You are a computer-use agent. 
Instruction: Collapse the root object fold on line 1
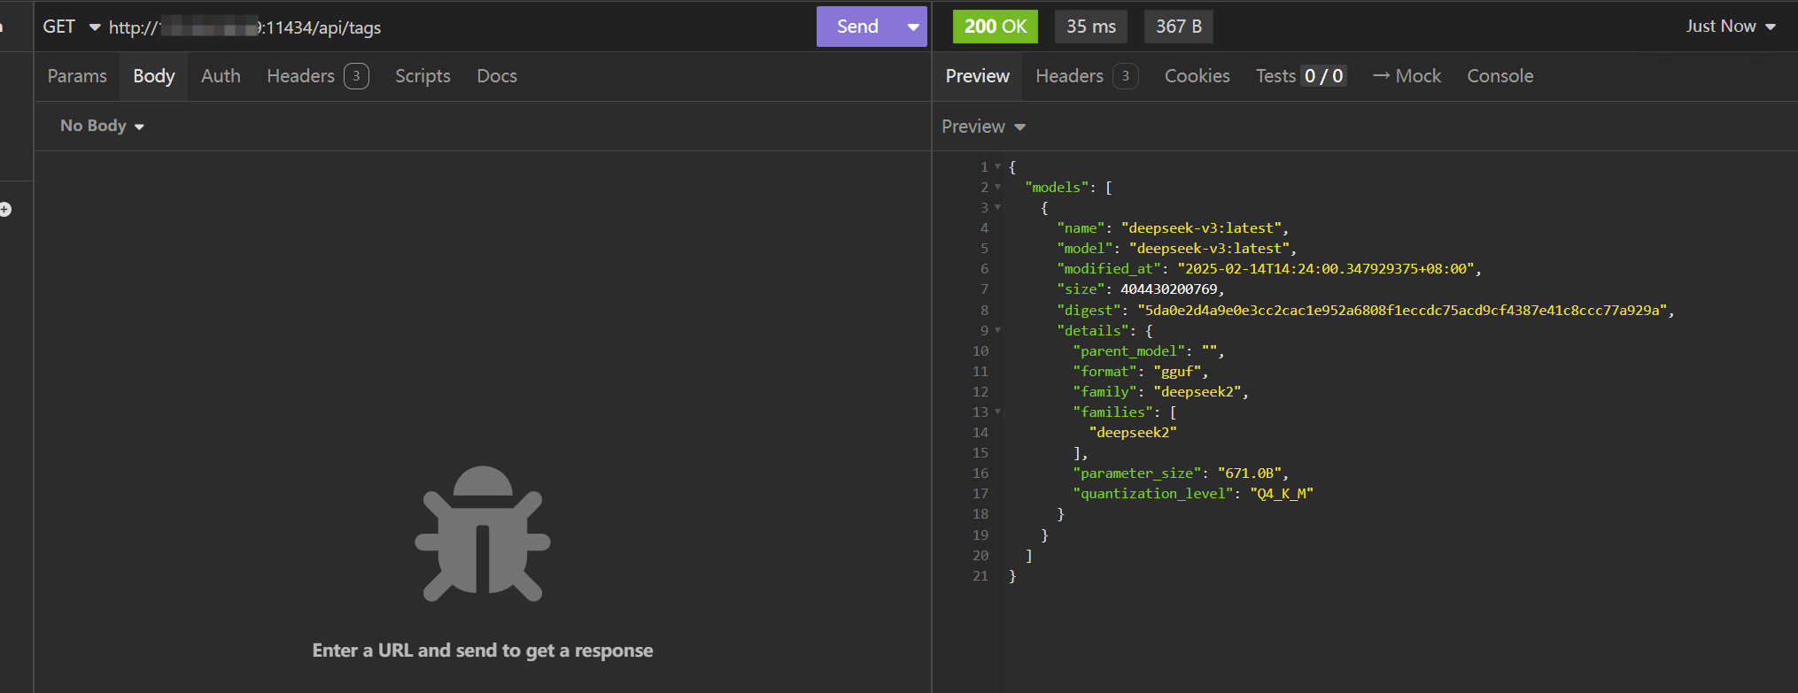tap(998, 166)
